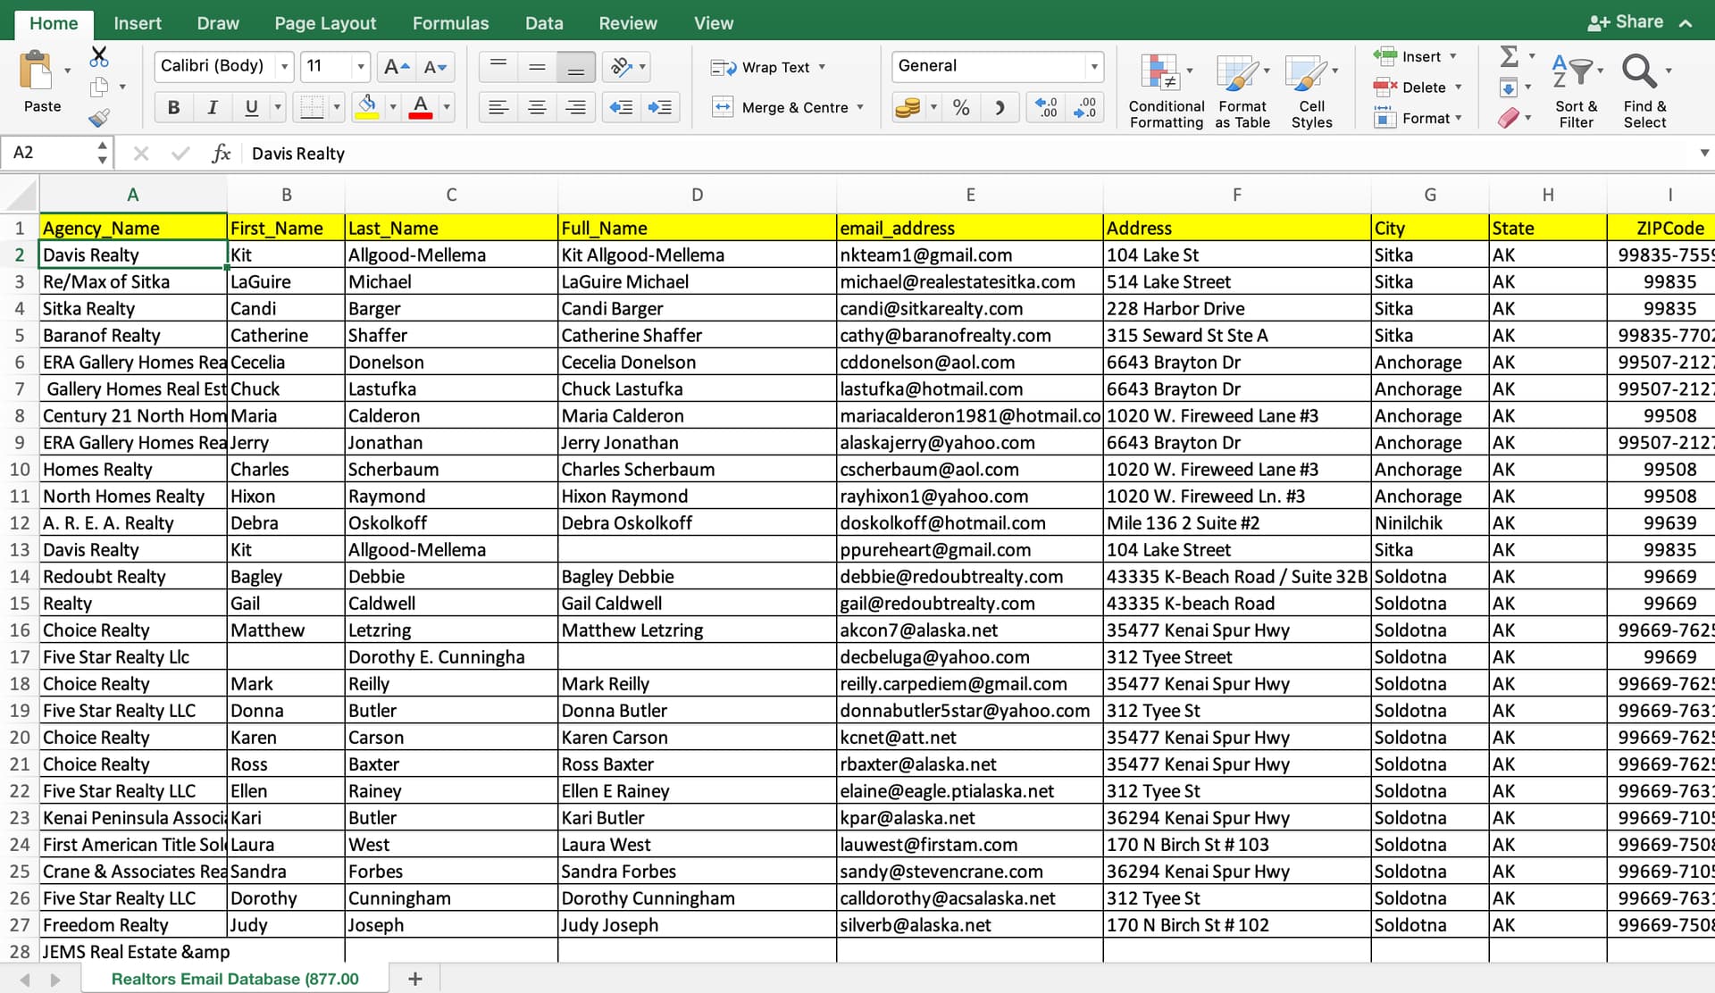Select the Format Painter brush
This screenshot has width=1715, height=993.
click(x=99, y=117)
